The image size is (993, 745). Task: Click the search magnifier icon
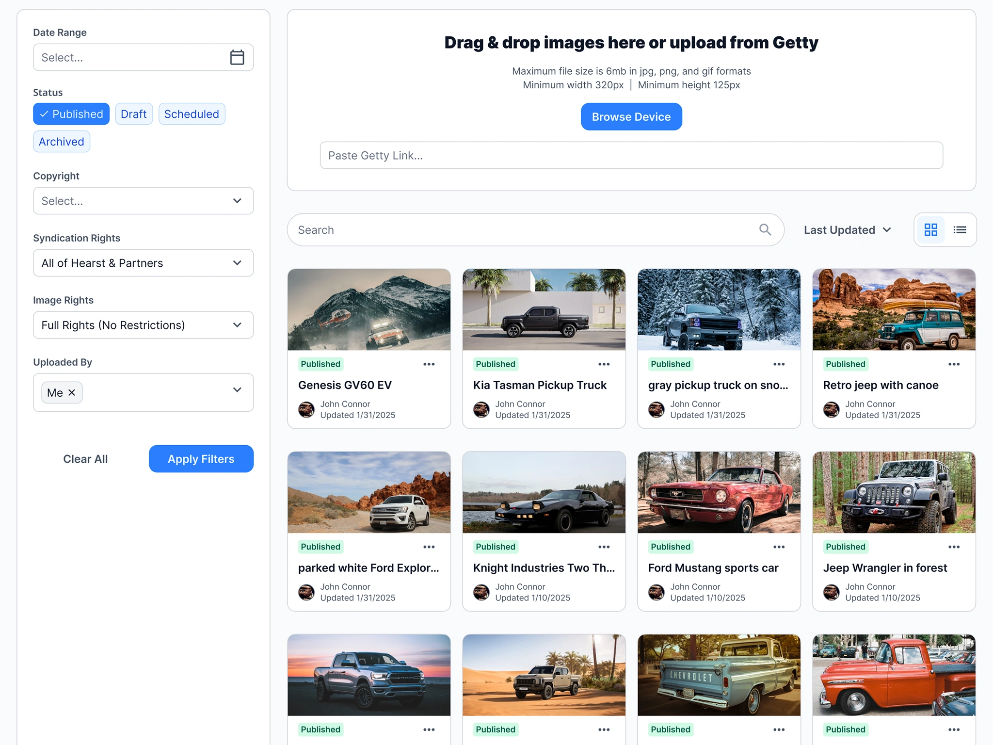[x=765, y=229]
